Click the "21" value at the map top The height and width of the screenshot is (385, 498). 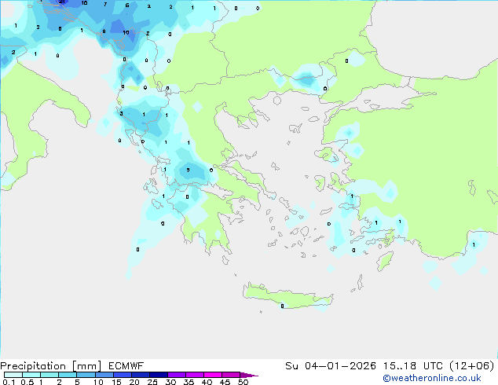(62, 2)
